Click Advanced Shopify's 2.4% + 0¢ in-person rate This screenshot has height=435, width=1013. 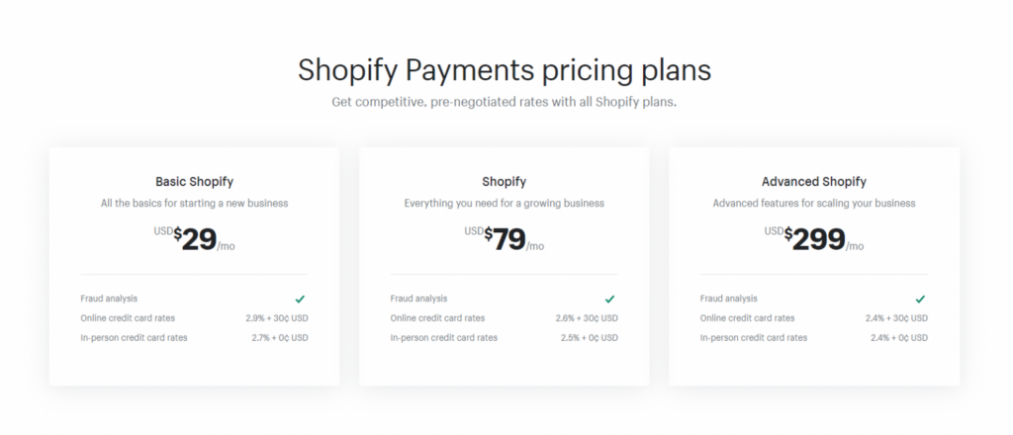(899, 337)
